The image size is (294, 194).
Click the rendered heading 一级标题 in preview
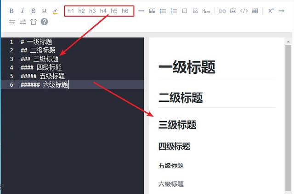(x=187, y=67)
